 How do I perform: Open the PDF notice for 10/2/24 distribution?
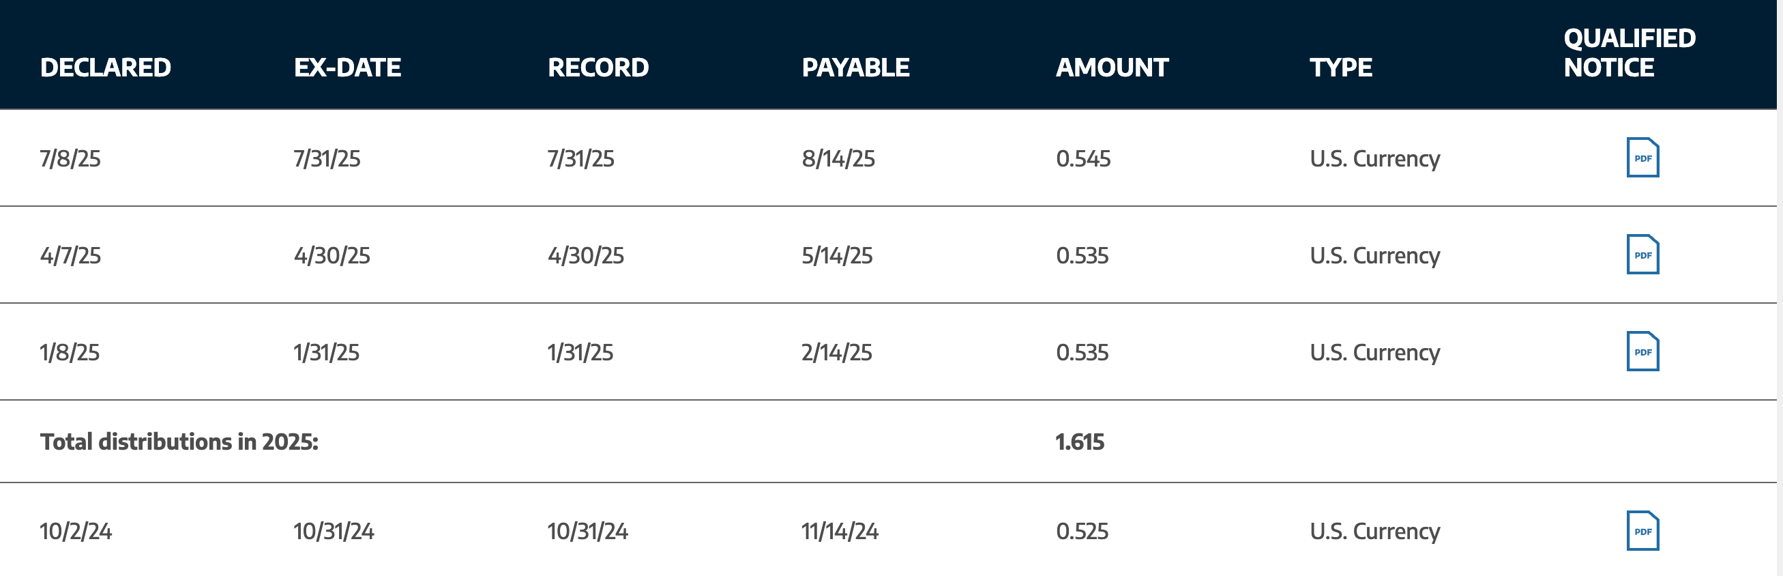(x=1642, y=531)
